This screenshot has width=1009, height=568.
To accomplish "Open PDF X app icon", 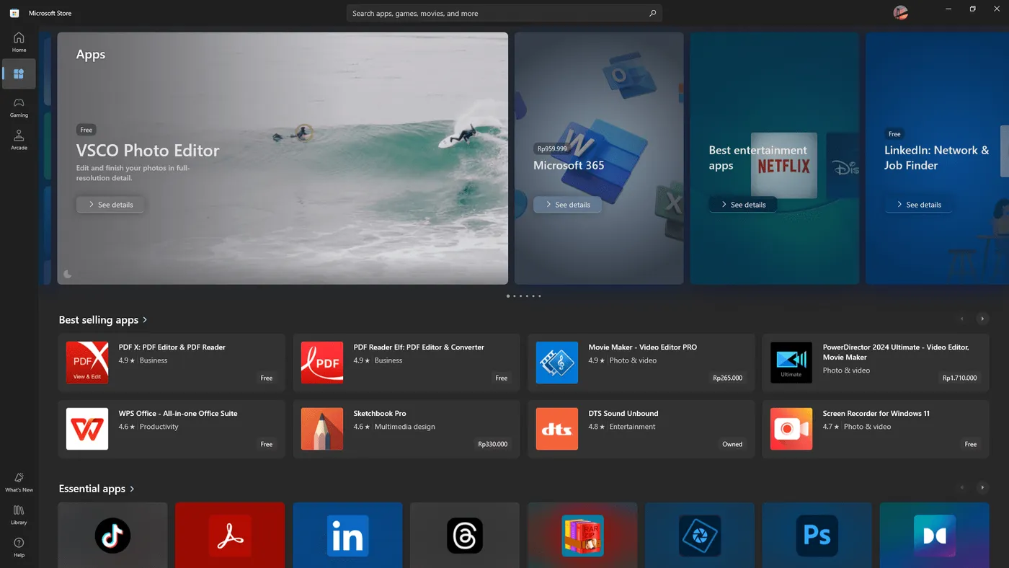I will click(x=87, y=363).
